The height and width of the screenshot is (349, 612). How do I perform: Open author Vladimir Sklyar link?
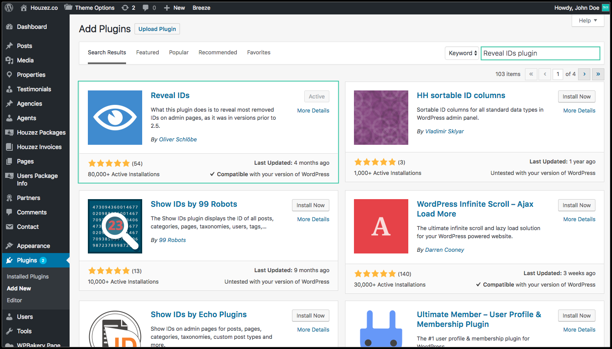coord(444,131)
